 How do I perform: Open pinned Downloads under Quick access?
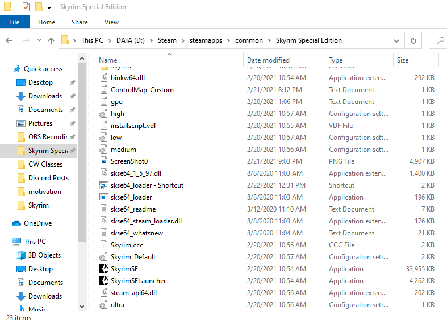point(45,96)
